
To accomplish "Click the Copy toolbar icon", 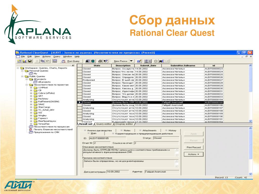I will (x=42, y=61).
